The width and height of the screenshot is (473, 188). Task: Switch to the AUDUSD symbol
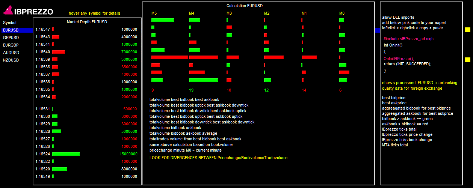click(x=11, y=53)
